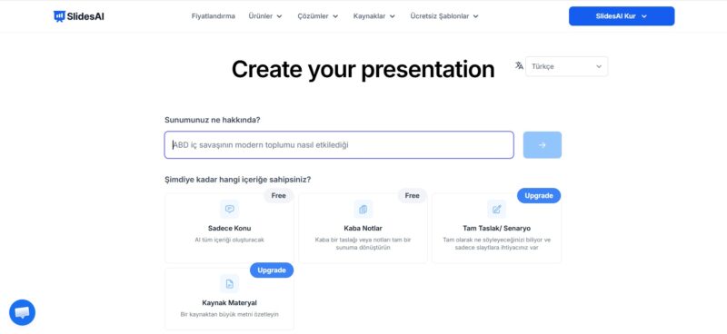This screenshot has width=727, height=334.
Task: Click the Sadece Konu speech bubble icon
Action: click(x=230, y=210)
